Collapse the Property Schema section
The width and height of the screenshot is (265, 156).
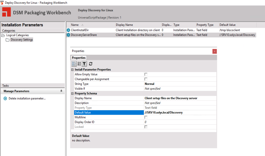pos(72,93)
